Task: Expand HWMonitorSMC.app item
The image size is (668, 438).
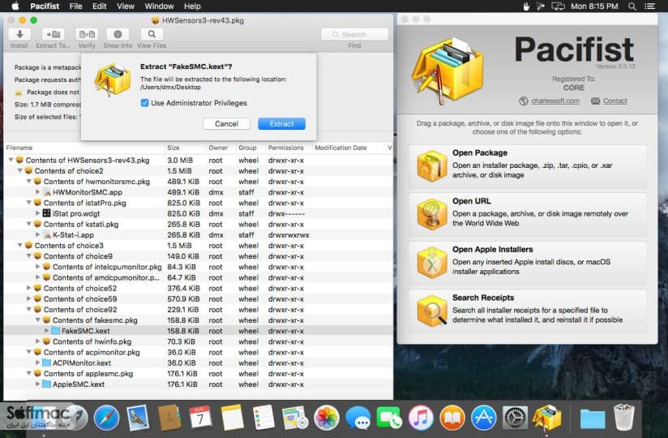Action: (x=37, y=192)
